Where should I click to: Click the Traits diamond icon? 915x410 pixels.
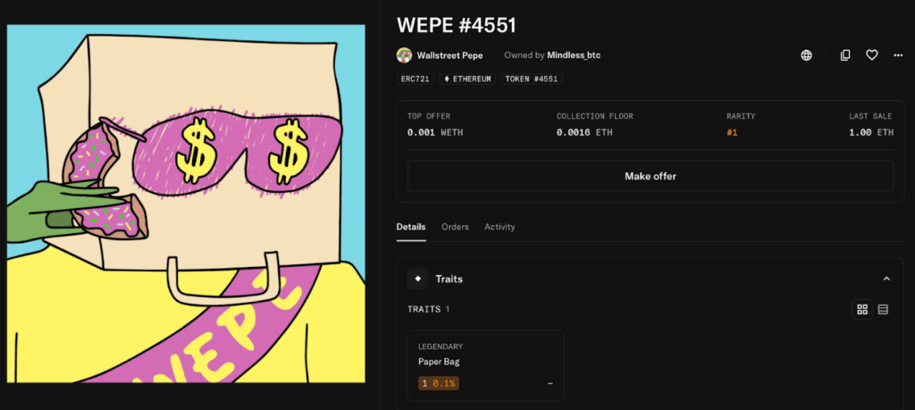pyautogui.click(x=418, y=279)
